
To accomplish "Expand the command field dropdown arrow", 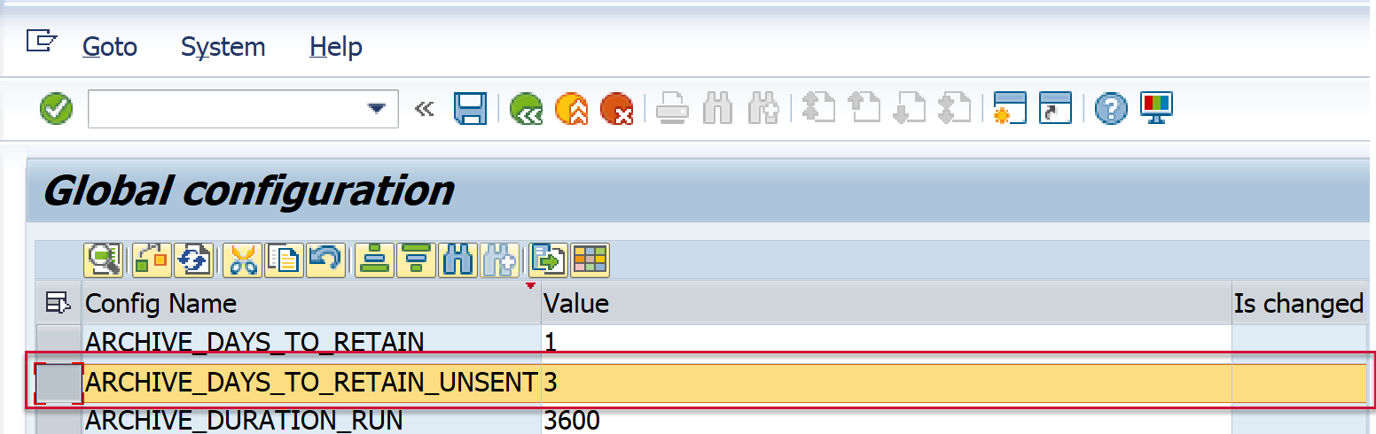I will [x=377, y=110].
